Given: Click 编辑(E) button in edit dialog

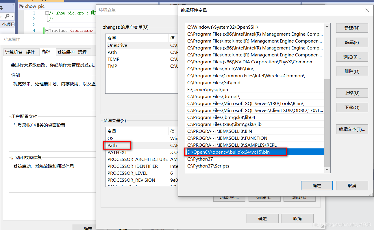Looking at the screenshot, I should 352,42.
